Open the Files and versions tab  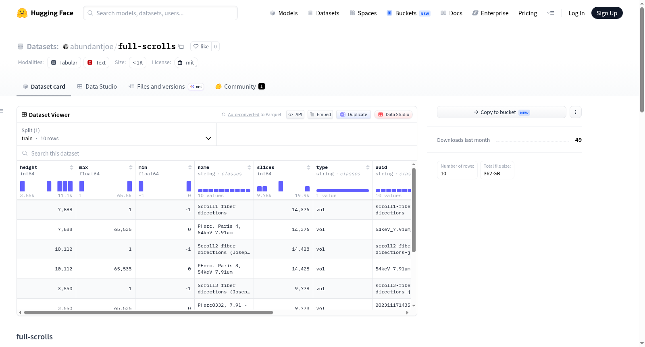(166, 86)
